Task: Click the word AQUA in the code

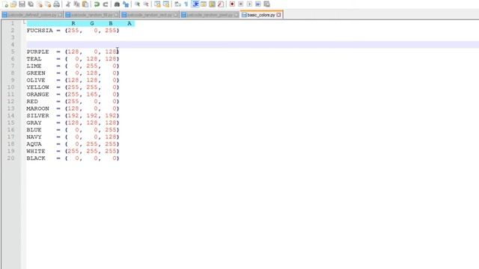Action: [x=34, y=144]
